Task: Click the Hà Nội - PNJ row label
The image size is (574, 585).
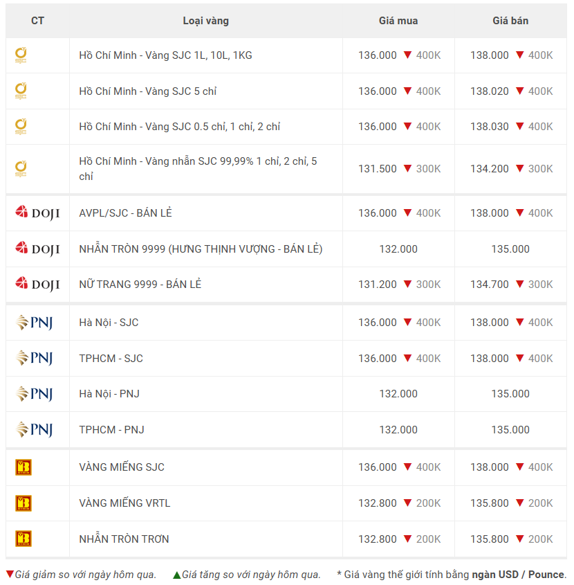Action: tap(109, 394)
